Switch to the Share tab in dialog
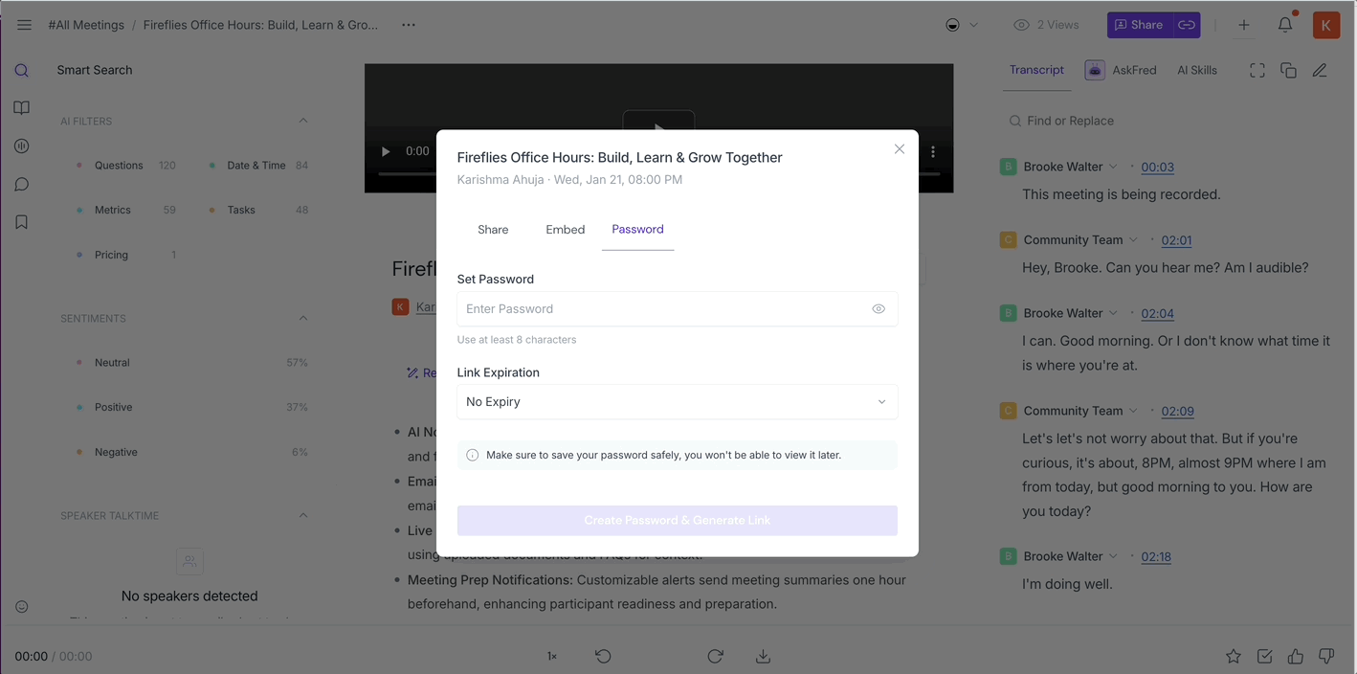The width and height of the screenshot is (1357, 674). coord(493,230)
